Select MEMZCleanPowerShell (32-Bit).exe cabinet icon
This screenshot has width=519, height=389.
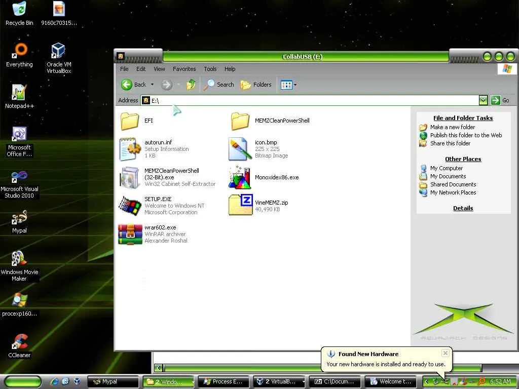[x=129, y=177]
